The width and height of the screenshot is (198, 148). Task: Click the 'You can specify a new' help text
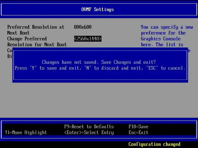tap(167, 27)
